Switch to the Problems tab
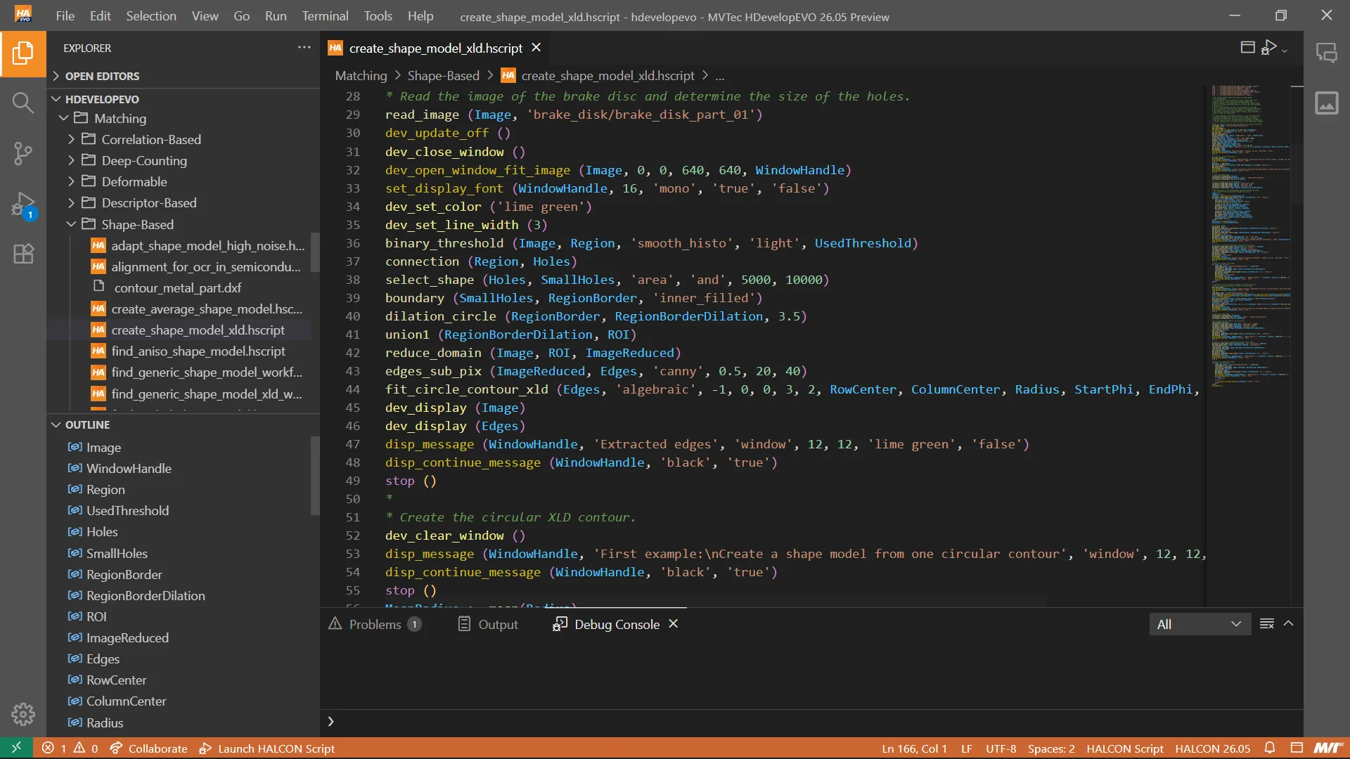The height and width of the screenshot is (759, 1350). [375, 624]
